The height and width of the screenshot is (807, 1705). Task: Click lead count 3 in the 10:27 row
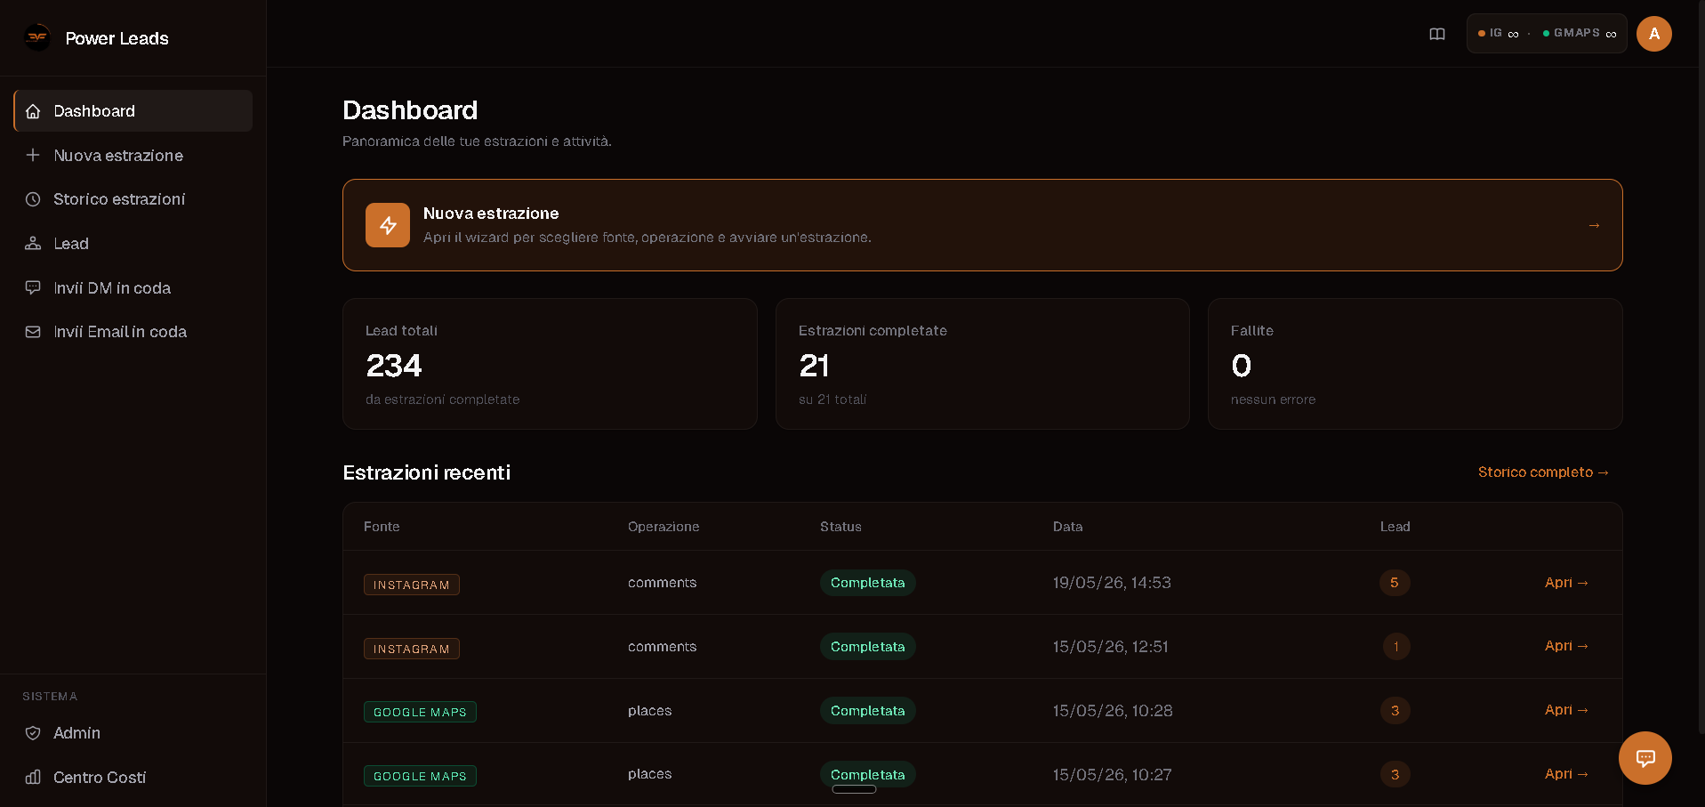[x=1395, y=775]
